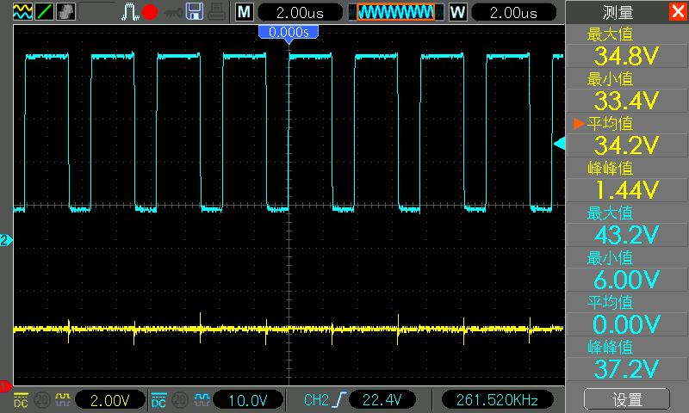
Task: Click the 设置 settings button
Action: coord(627,399)
